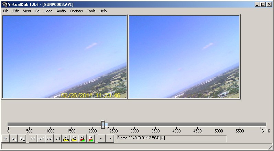Viewport: 274px width, 151px height.
Task: Go to the previous keyframe
Action: click(x=66, y=139)
